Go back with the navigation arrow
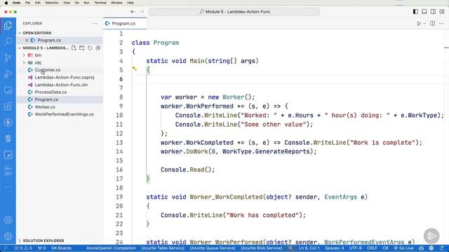449x252 pixels. [133, 12]
